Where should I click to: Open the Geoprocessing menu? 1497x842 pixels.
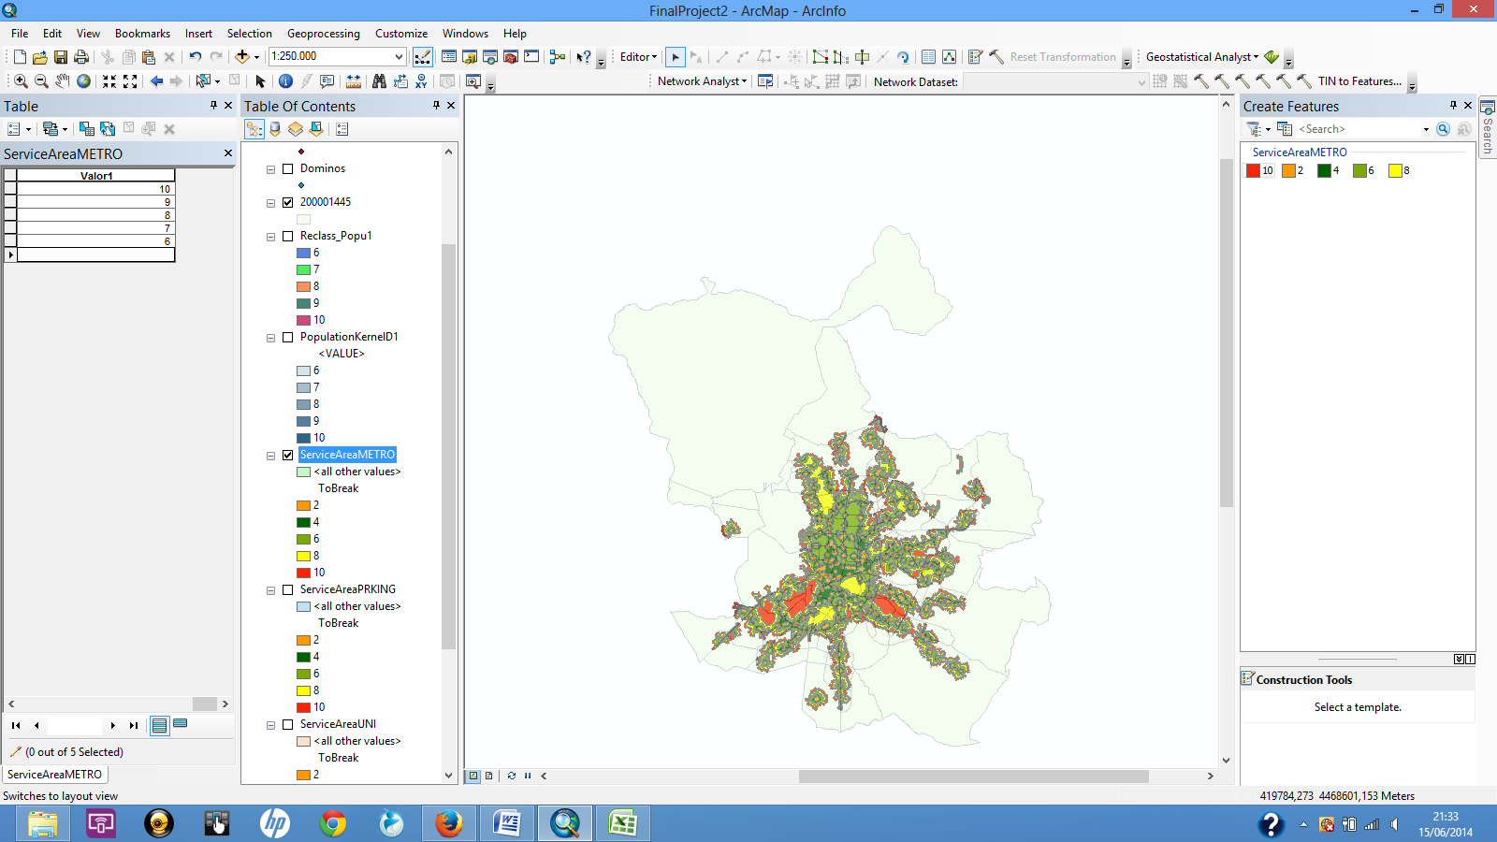324,34
